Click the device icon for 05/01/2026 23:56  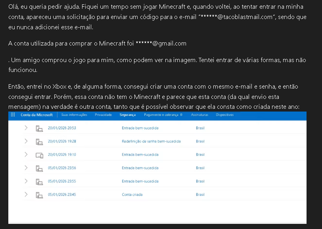(x=39, y=168)
